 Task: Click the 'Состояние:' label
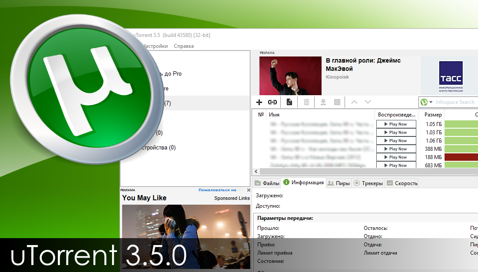pyautogui.click(x=271, y=261)
